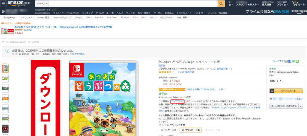
Task: Open ランキング in navigation bar
Action: (x=87, y=13)
